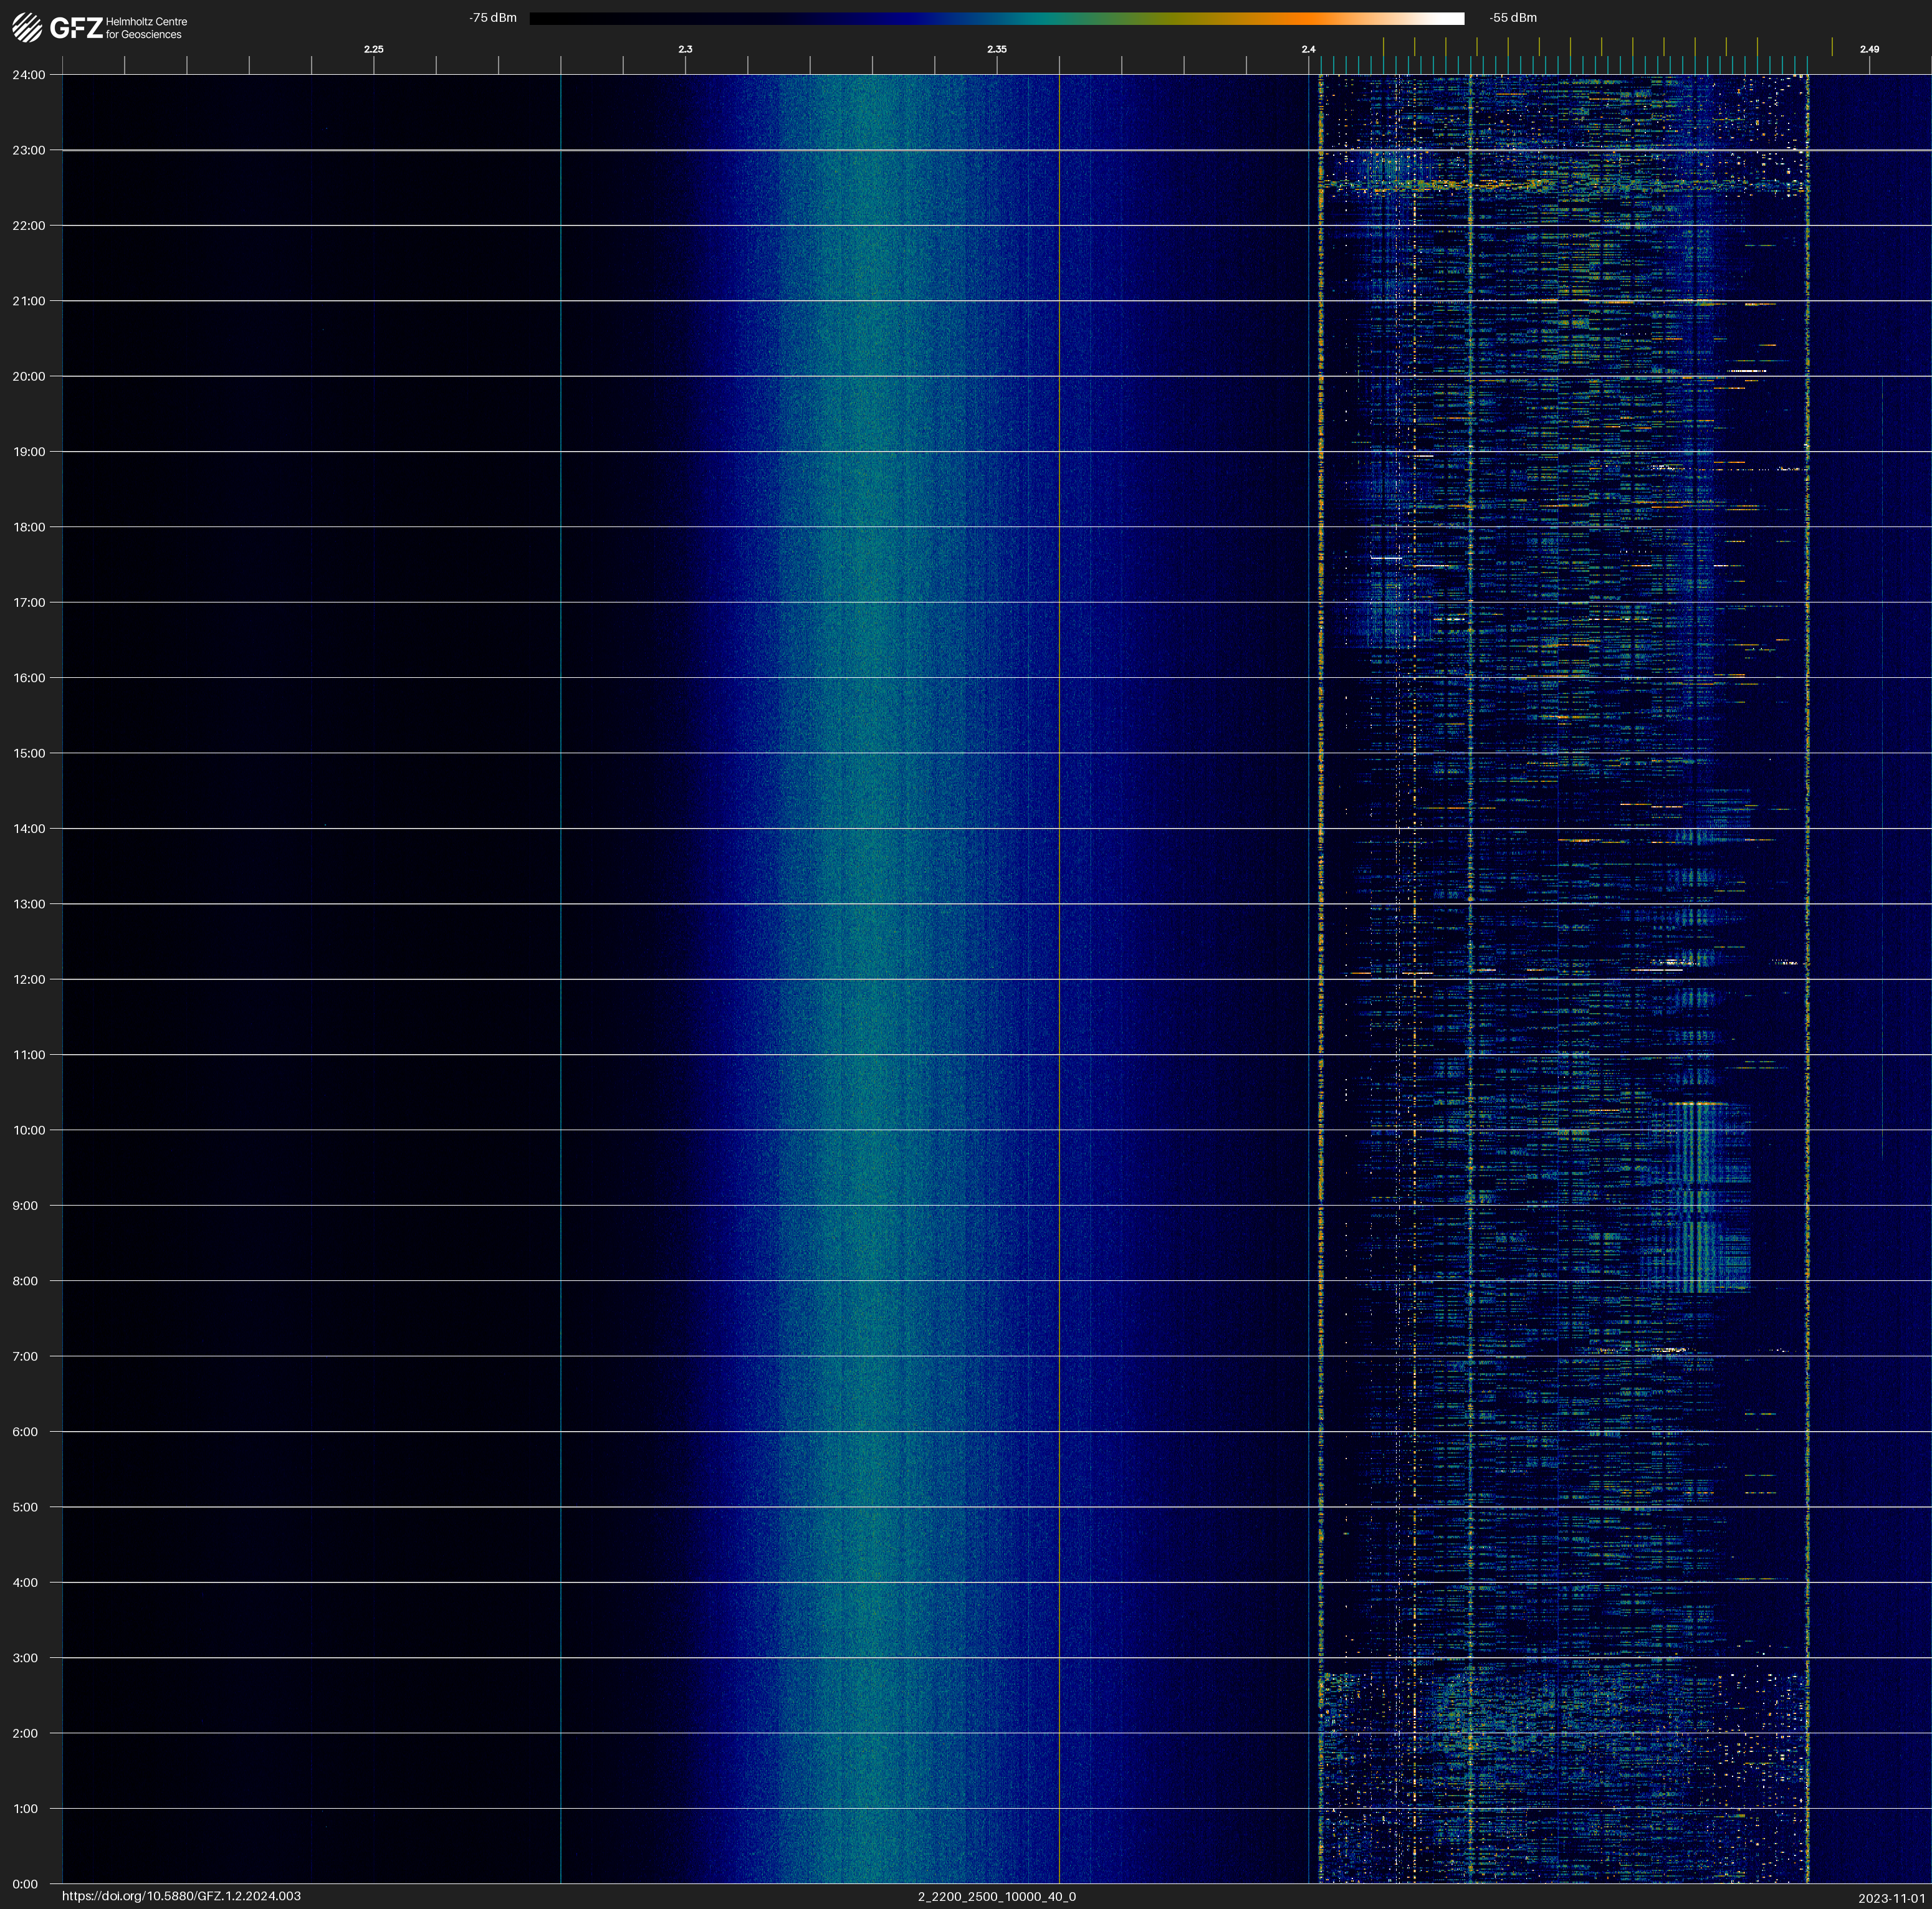
Task: Select the 2.4 frequency axis label
Action: pyautogui.click(x=1308, y=49)
